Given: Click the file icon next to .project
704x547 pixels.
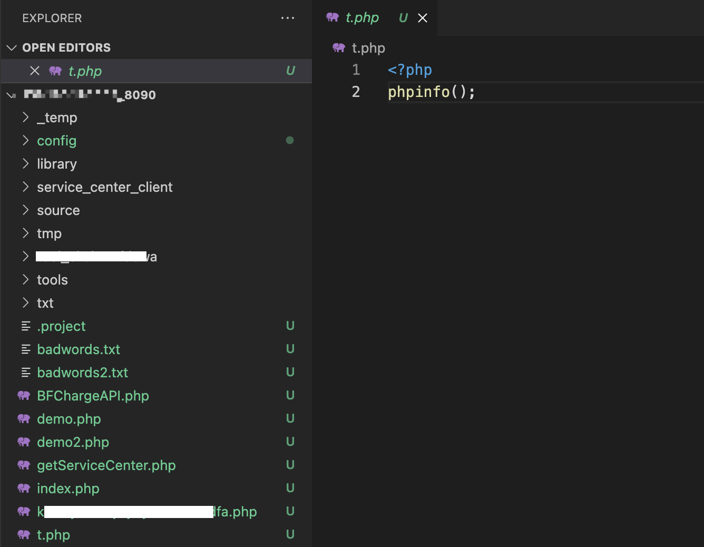Looking at the screenshot, I should pos(25,326).
